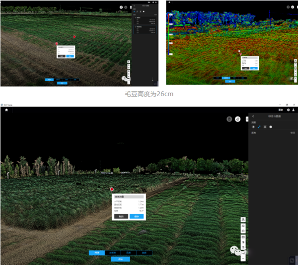The width and height of the screenshot is (298, 265).
Task: Collapse the annotation panel with back arrow
Action: [253, 116]
